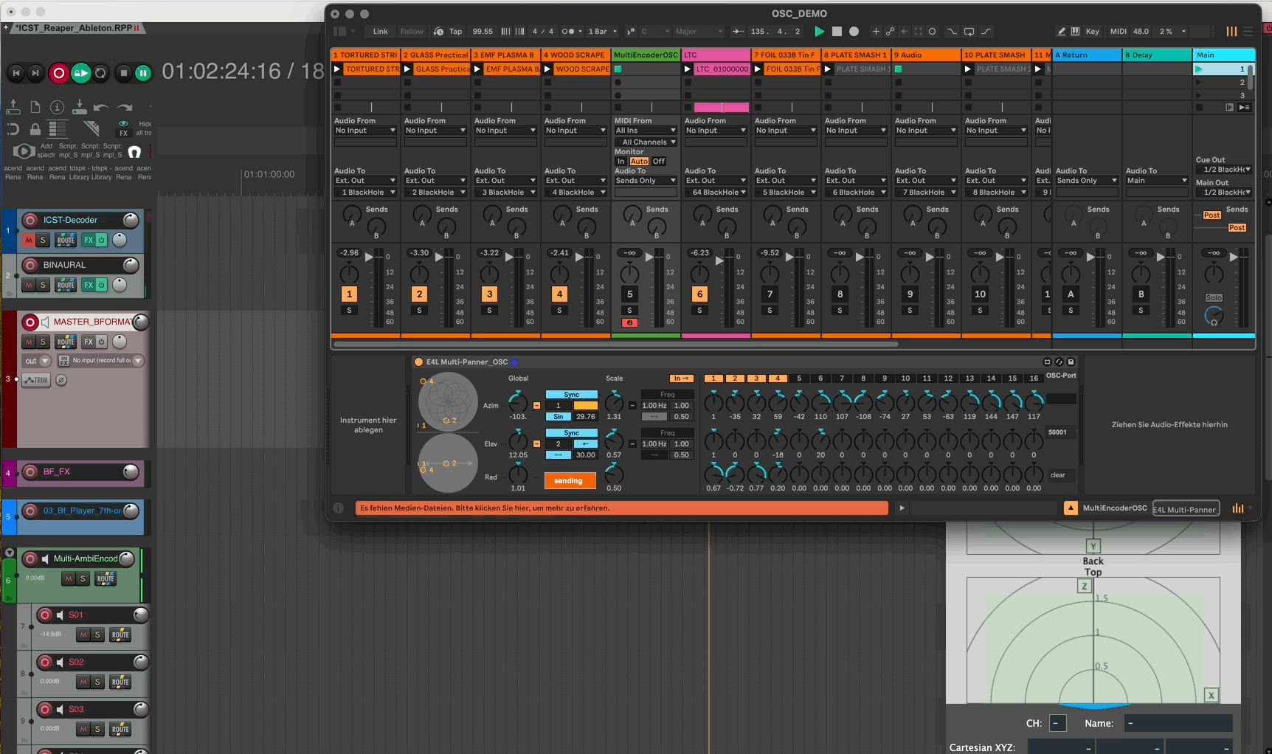Enable Draw Mode with the pencil icon
The image size is (1272, 754).
(1060, 31)
